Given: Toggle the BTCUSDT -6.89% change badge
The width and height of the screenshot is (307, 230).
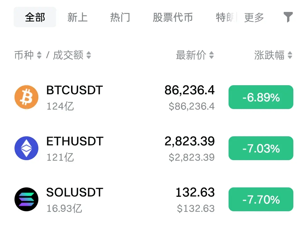Looking at the screenshot, I should pos(261,97).
